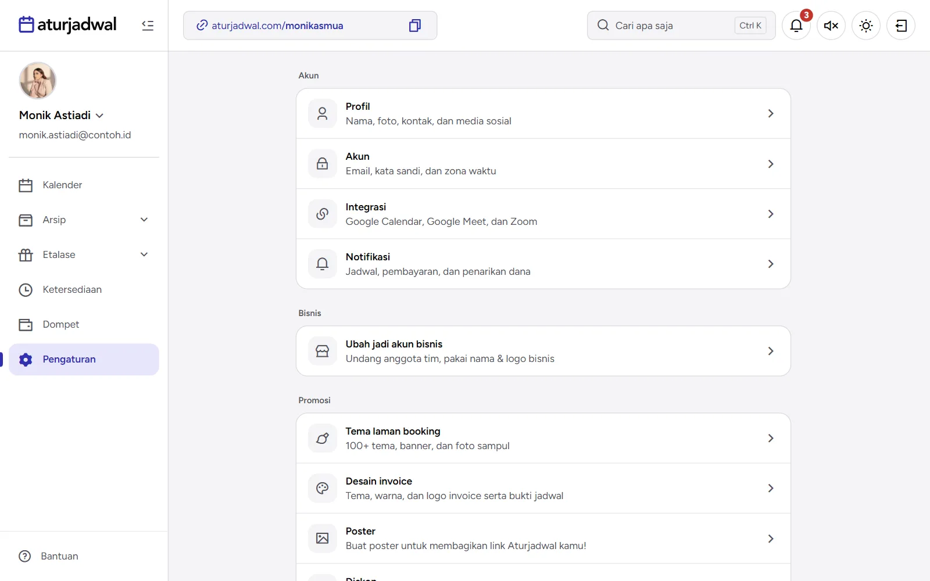
Task: Click 'Jadwal, pembayaran, dan penarikan dana' text
Action: tap(438, 271)
